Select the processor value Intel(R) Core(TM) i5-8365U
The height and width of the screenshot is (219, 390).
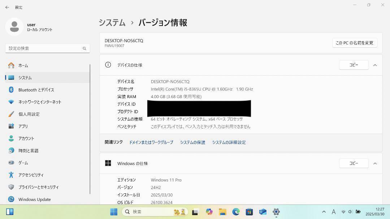tap(202, 89)
